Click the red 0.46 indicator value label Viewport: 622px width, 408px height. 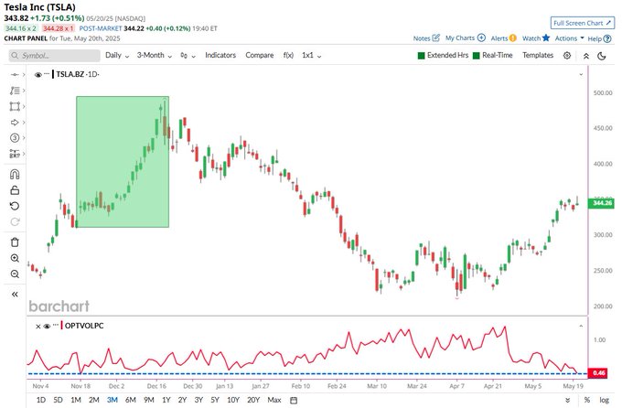[x=598, y=373]
